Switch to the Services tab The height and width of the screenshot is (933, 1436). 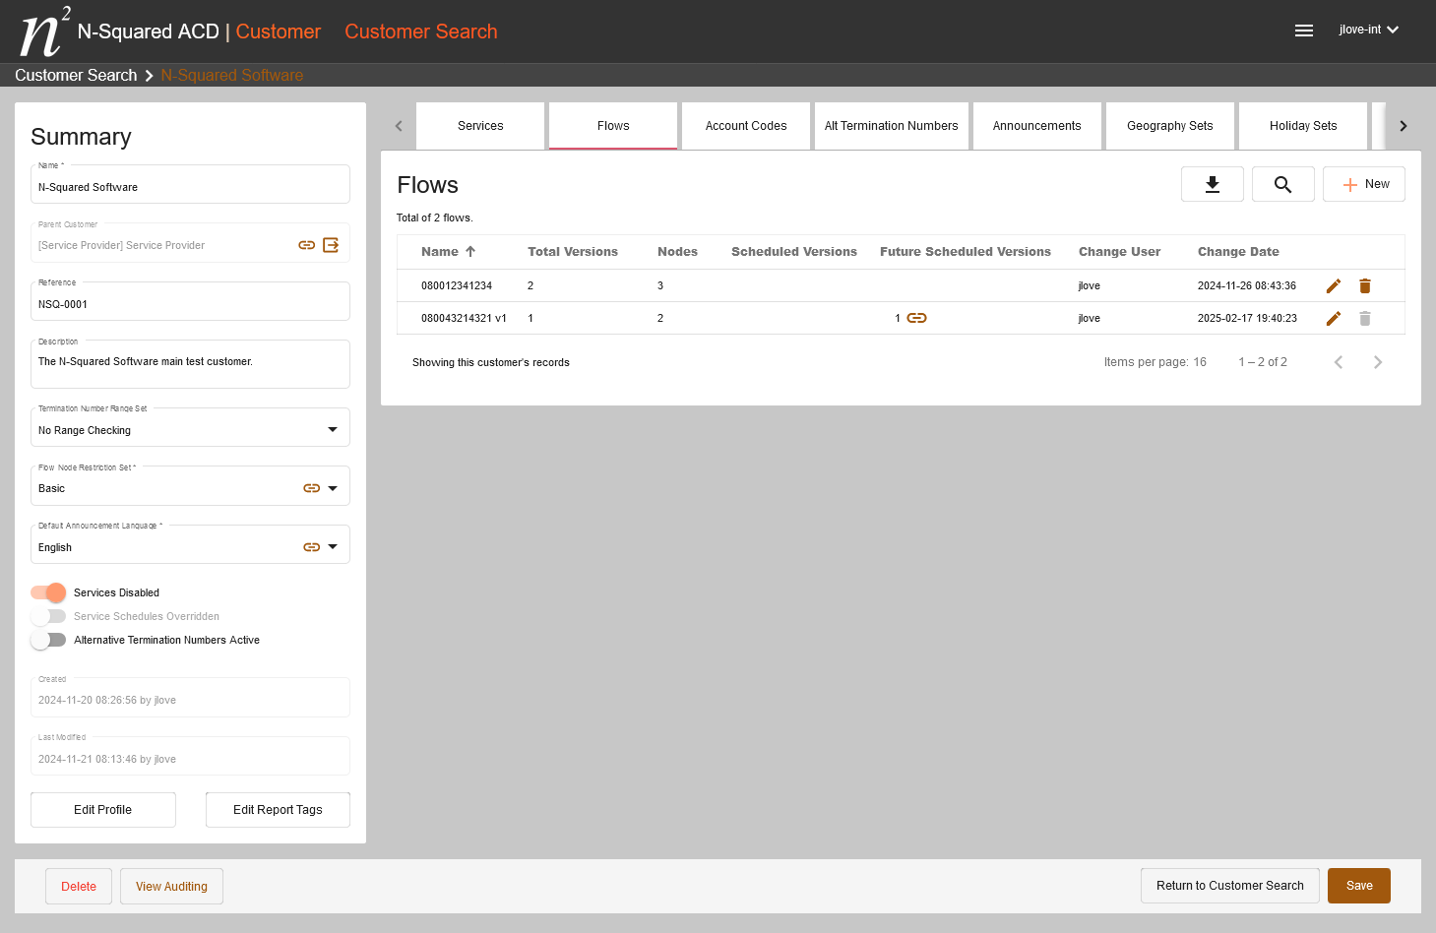tap(480, 126)
